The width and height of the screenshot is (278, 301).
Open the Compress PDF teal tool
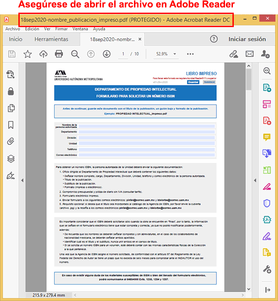[267, 220]
